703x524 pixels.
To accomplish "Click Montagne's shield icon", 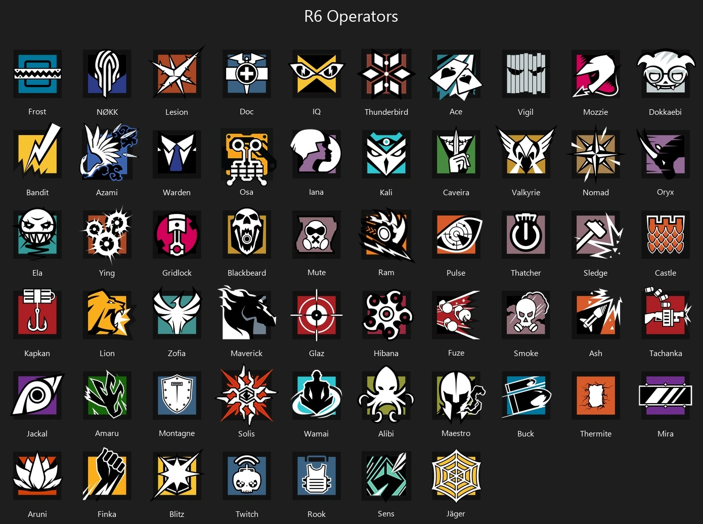I will point(177,395).
